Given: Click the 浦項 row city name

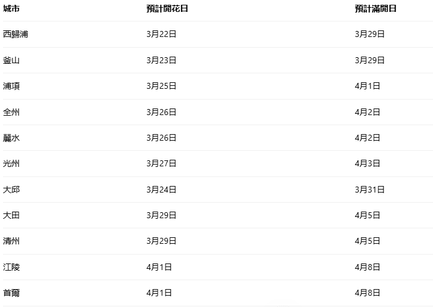Looking at the screenshot, I should (x=11, y=86).
